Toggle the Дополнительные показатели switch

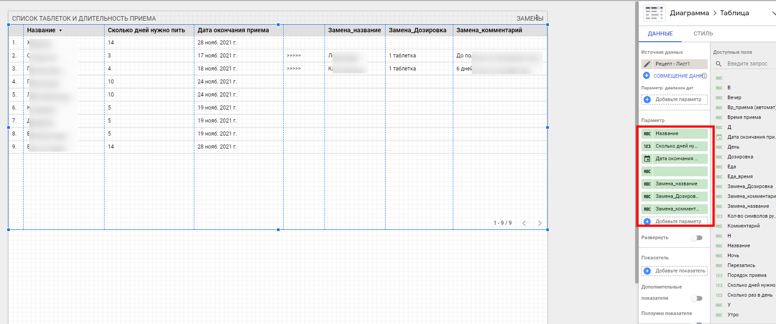(x=697, y=298)
